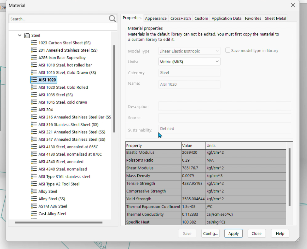Open the Sheet Metal tab
Image resolution: width=307 pixels, height=249 pixels.
coord(275,18)
